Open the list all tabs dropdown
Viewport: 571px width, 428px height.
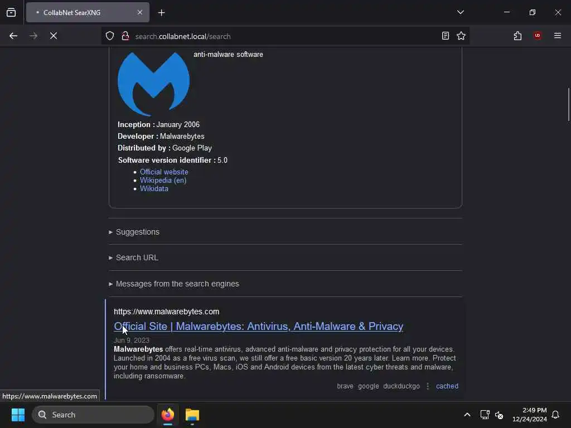click(460, 12)
